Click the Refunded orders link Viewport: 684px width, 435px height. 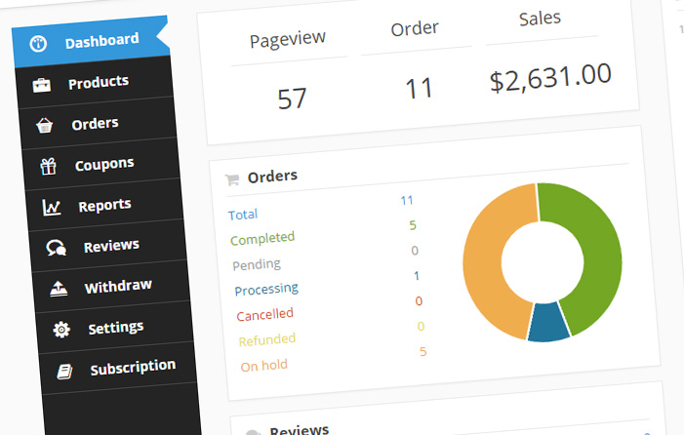[x=267, y=340]
